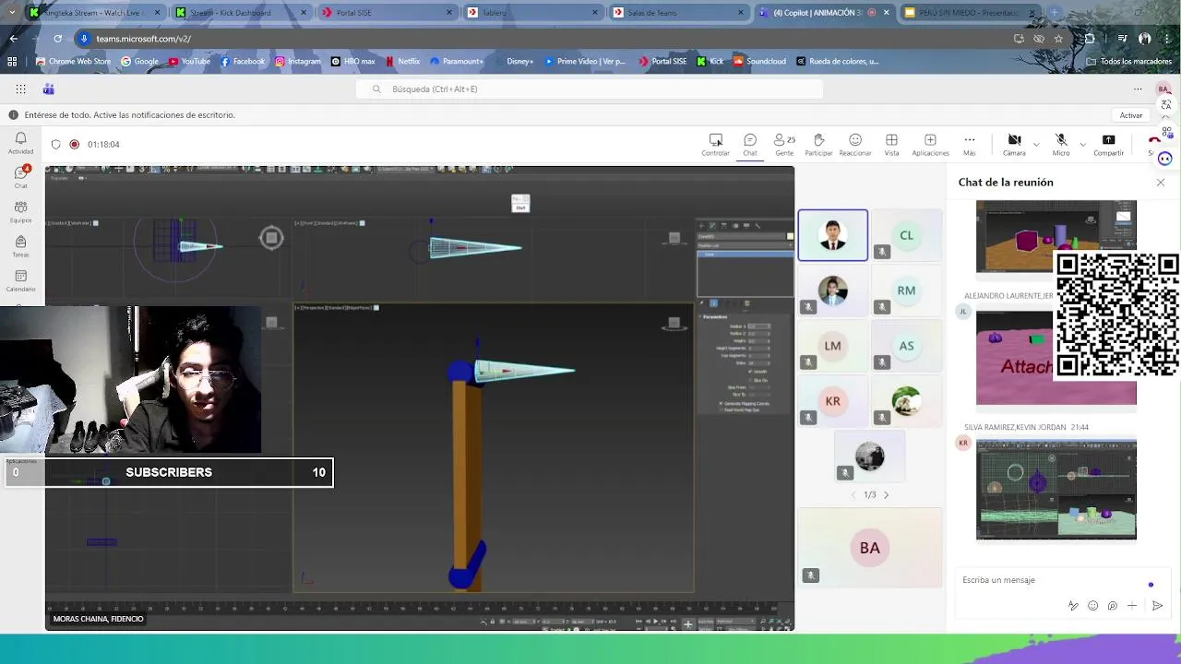Go to next page of participants
The height and width of the screenshot is (664, 1181).
[887, 495]
